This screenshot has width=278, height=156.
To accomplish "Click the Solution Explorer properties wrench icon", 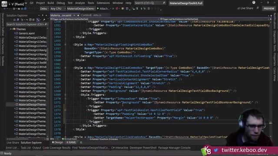I will click(44, 19).
